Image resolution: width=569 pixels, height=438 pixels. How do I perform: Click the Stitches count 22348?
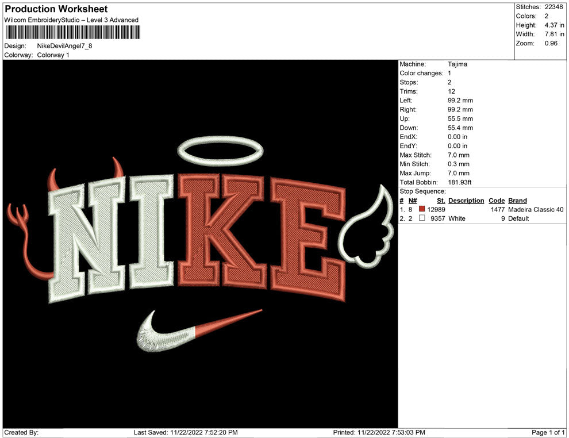[x=556, y=7]
